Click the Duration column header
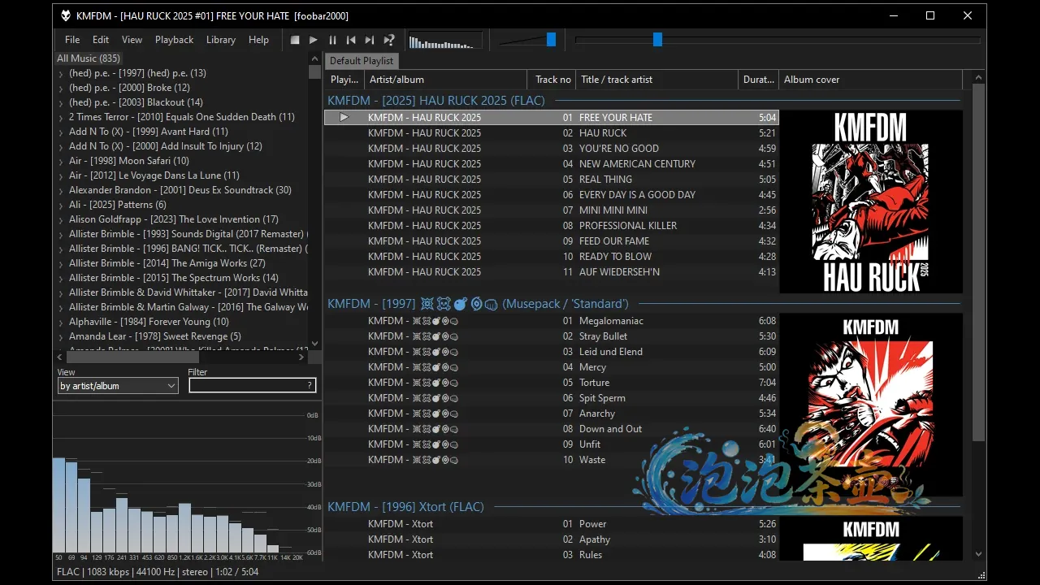 tap(759, 80)
